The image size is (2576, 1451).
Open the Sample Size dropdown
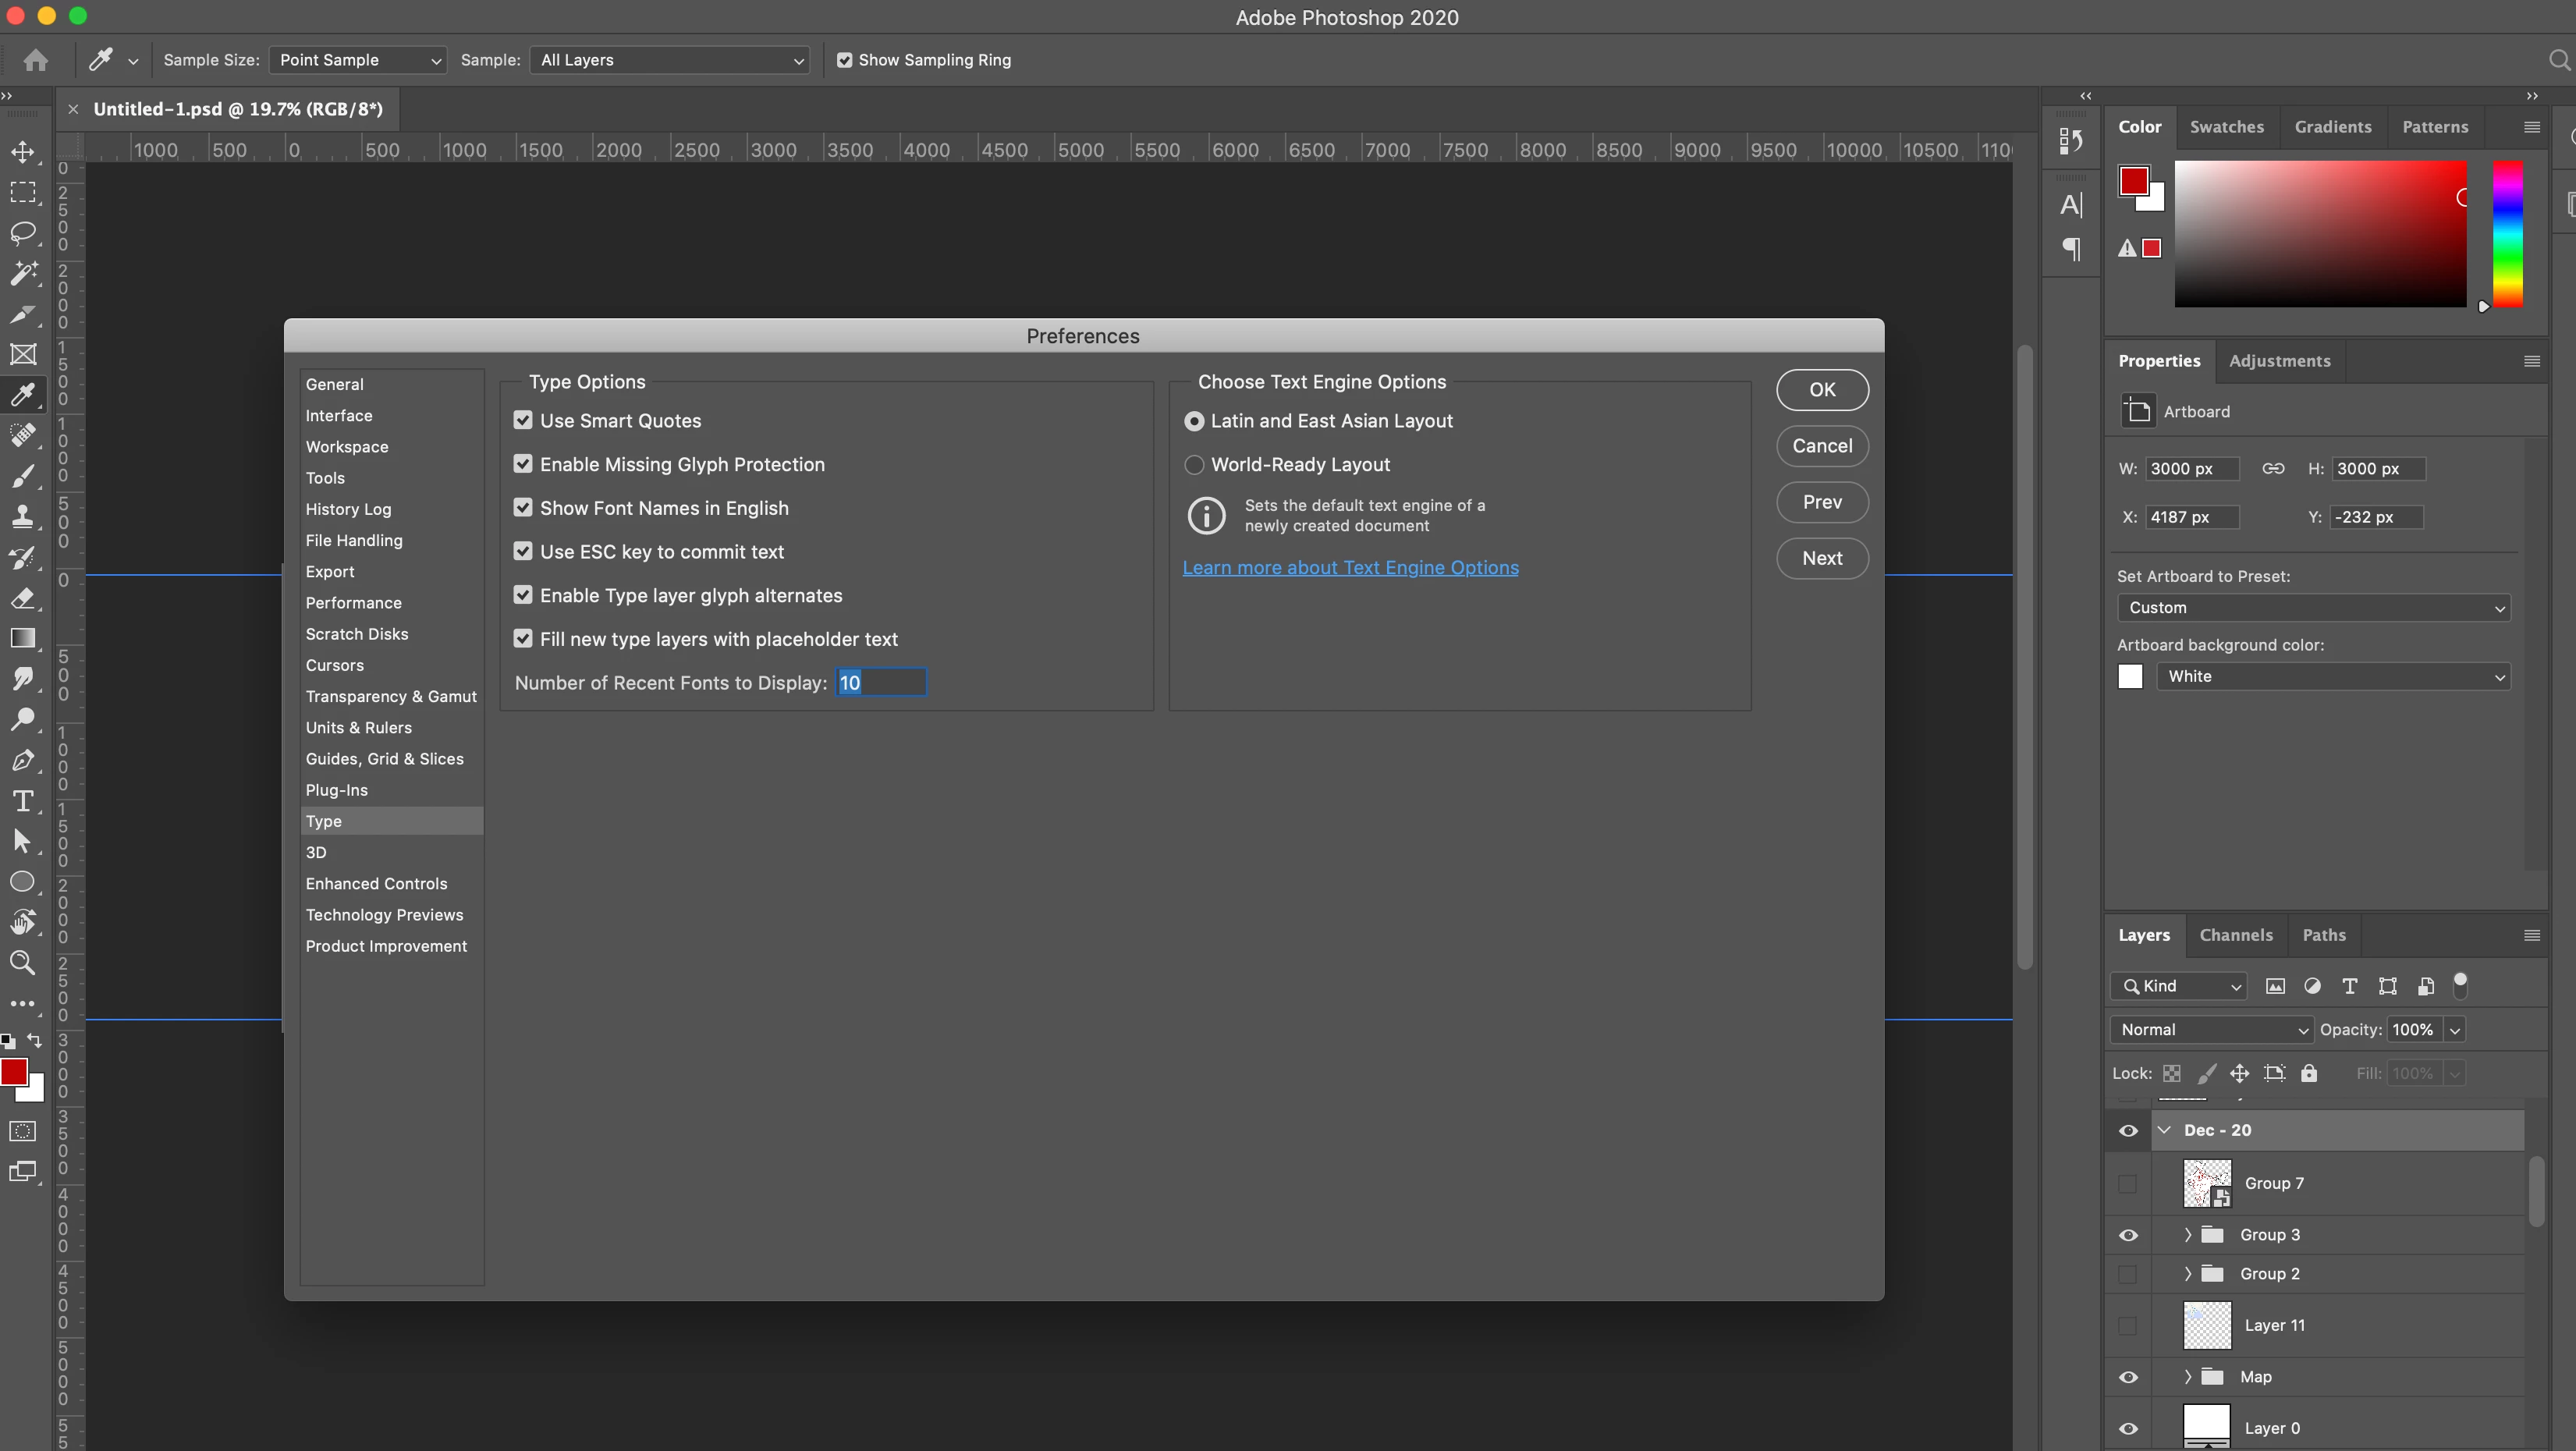point(357,60)
